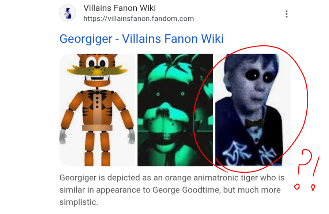Click the word 'simplistic.' ending the snippet
The height and width of the screenshot is (214, 329).
tap(79, 202)
